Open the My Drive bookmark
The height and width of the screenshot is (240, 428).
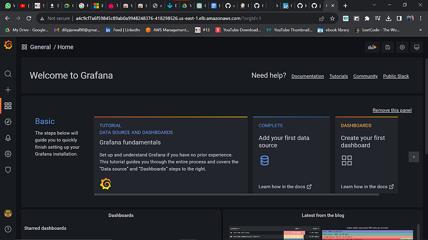pos(27,30)
